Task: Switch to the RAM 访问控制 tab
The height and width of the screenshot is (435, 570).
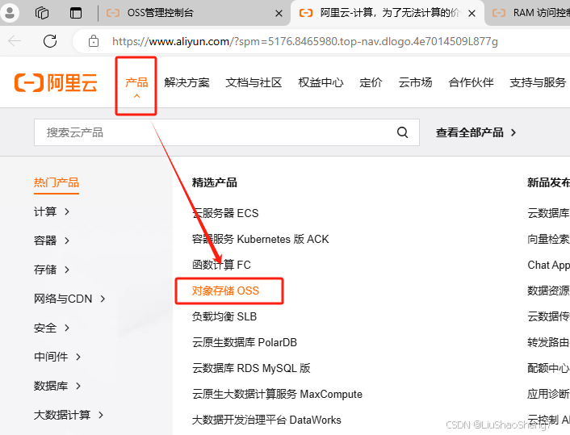Action: pyautogui.click(x=527, y=13)
